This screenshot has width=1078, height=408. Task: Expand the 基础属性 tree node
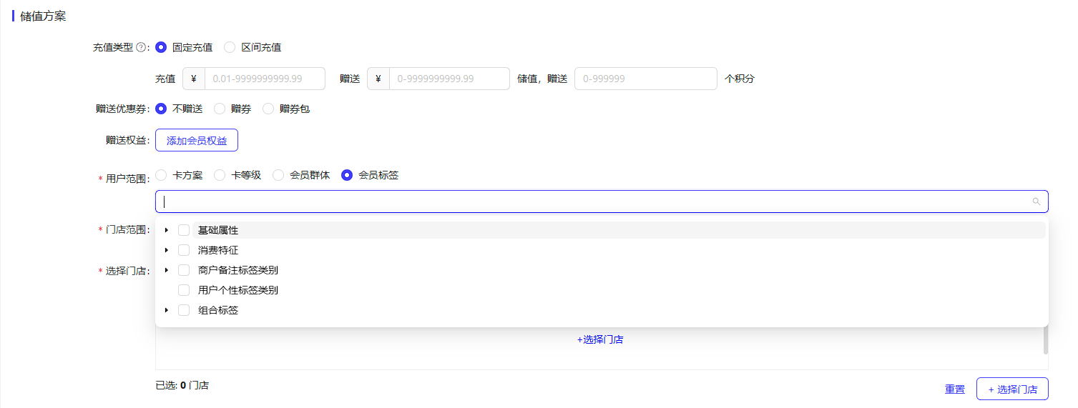pos(167,230)
